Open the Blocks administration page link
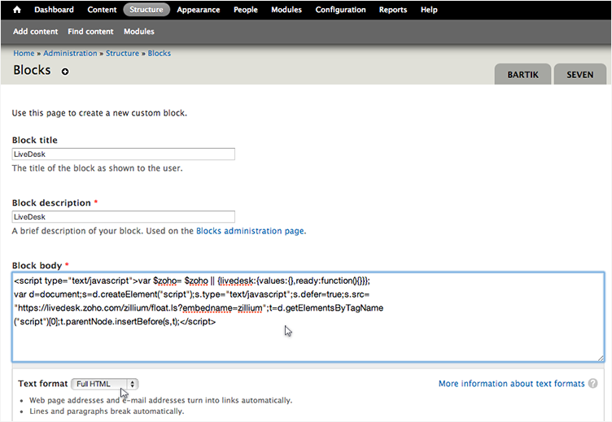 pyautogui.click(x=250, y=231)
